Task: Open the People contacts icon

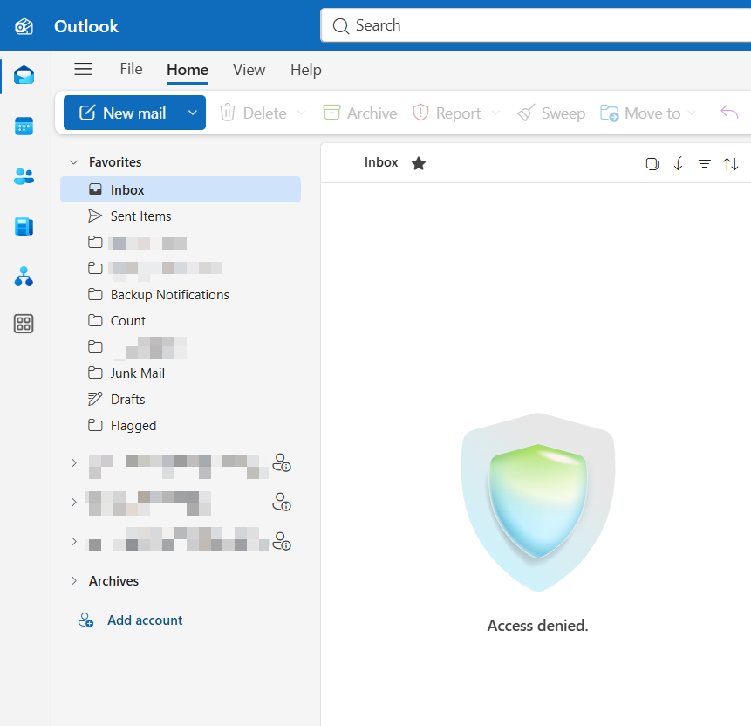Action: click(x=24, y=176)
